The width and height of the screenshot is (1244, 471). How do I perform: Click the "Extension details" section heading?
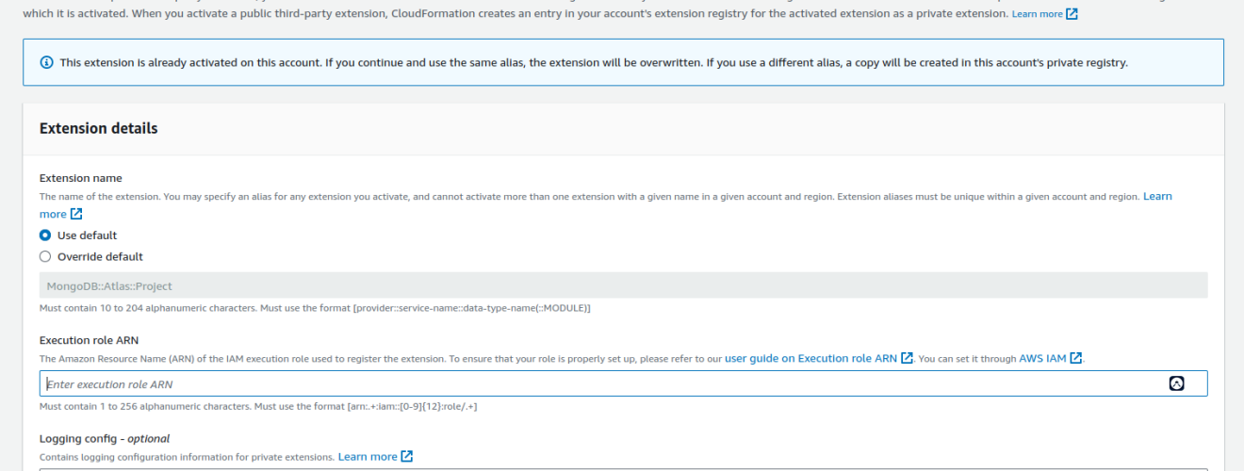(98, 128)
